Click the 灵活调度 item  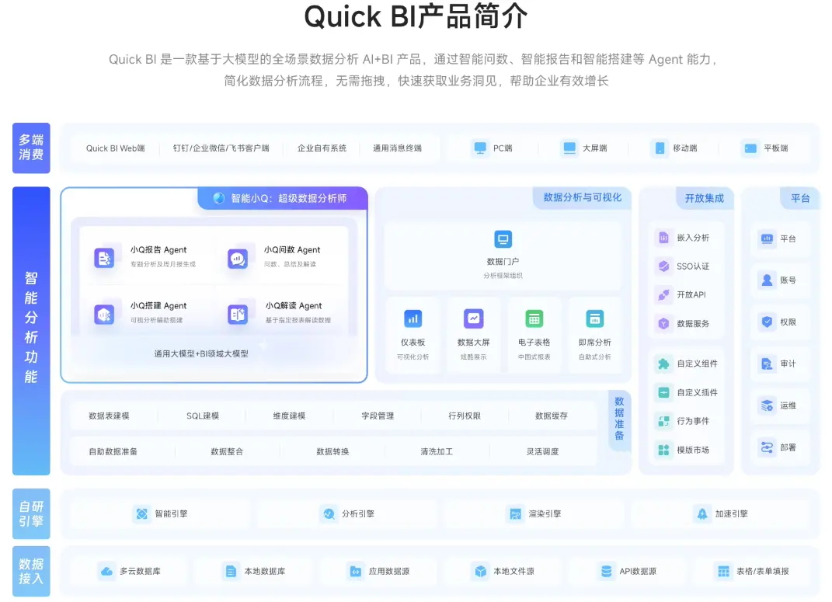click(542, 451)
